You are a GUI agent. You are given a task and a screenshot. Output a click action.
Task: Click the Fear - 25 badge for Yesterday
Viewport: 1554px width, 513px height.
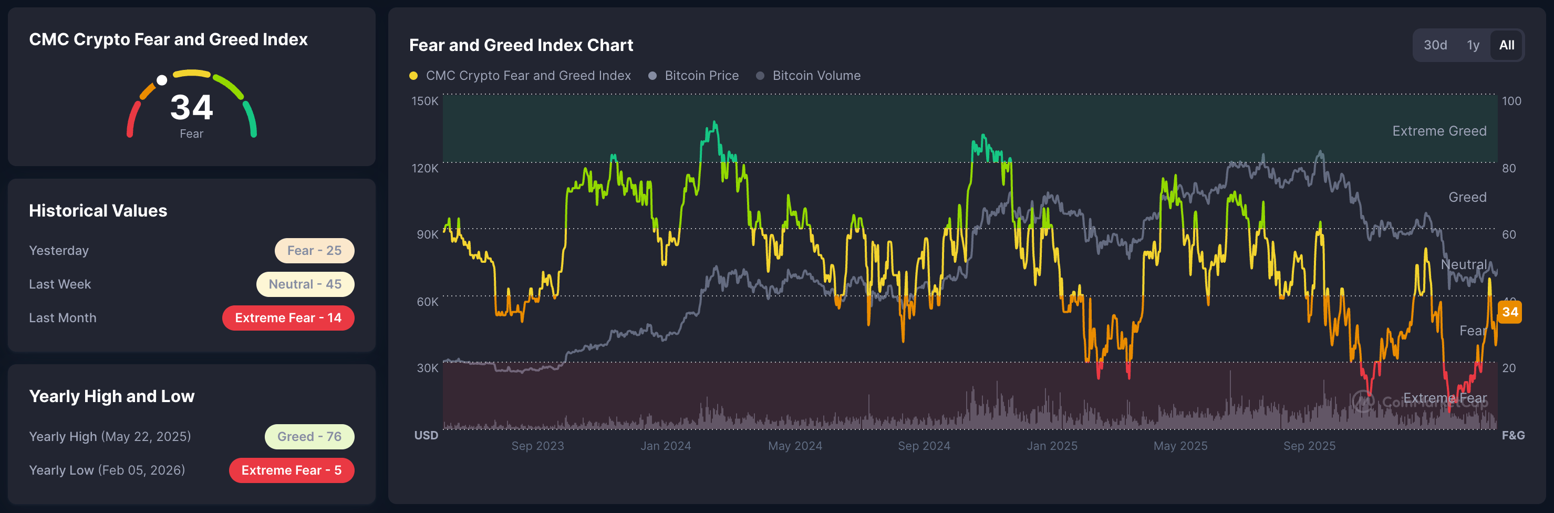(x=314, y=251)
